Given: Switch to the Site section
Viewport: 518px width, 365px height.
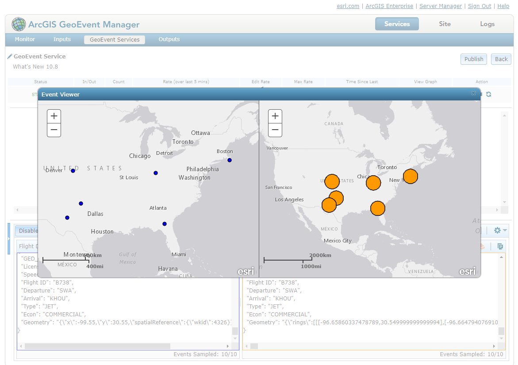Looking at the screenshot, I should [445, 24].
